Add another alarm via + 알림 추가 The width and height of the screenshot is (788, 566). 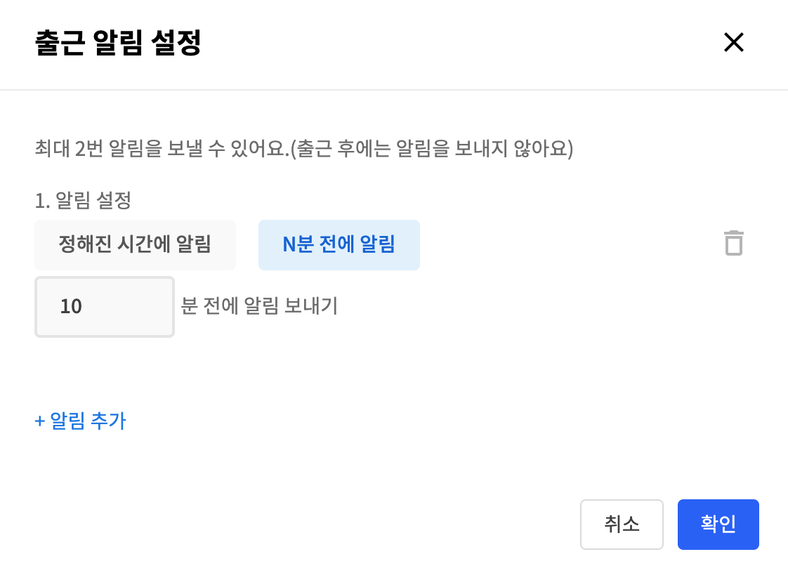pyautogui.click(x=80, y=421)
